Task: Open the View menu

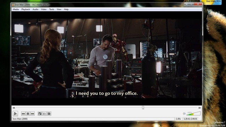Action: coord(59,9)
